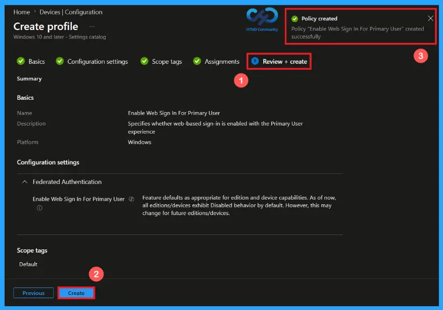Click the info icon under Enable Web Sign In
Screen dimensions: 443x310
[x=40, y=208]
